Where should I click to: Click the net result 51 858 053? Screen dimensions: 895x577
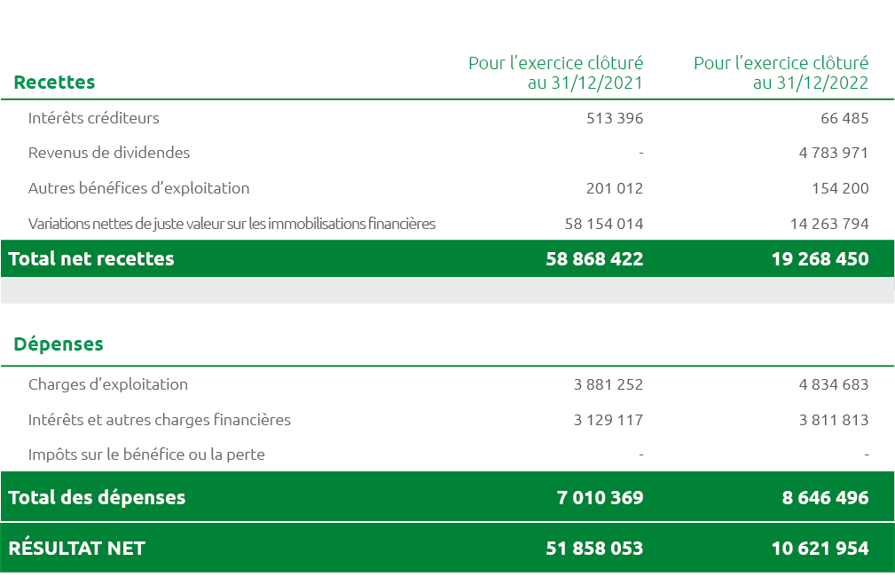coord(594,549)
